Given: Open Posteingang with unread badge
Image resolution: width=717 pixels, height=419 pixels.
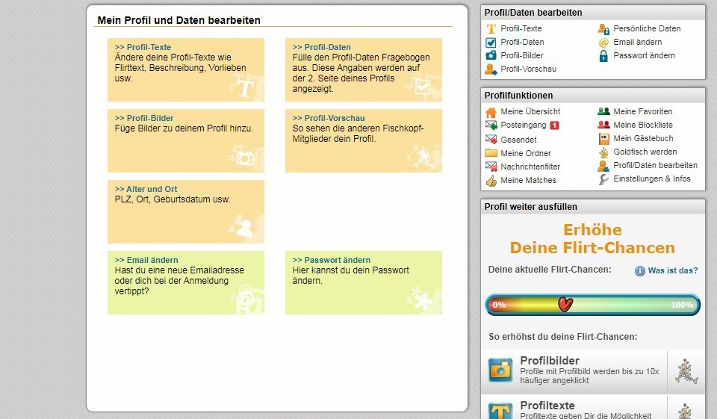Looking at the screenshot, I should (523, 125).
